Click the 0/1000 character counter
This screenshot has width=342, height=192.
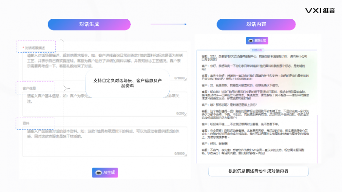179,78
